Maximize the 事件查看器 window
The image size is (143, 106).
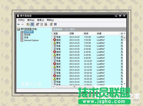120,16
